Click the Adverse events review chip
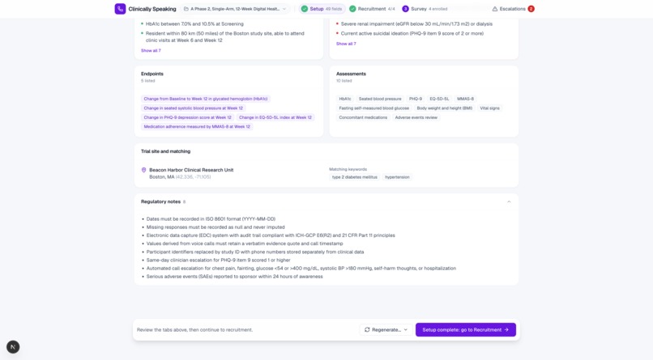 coord(416,117)
